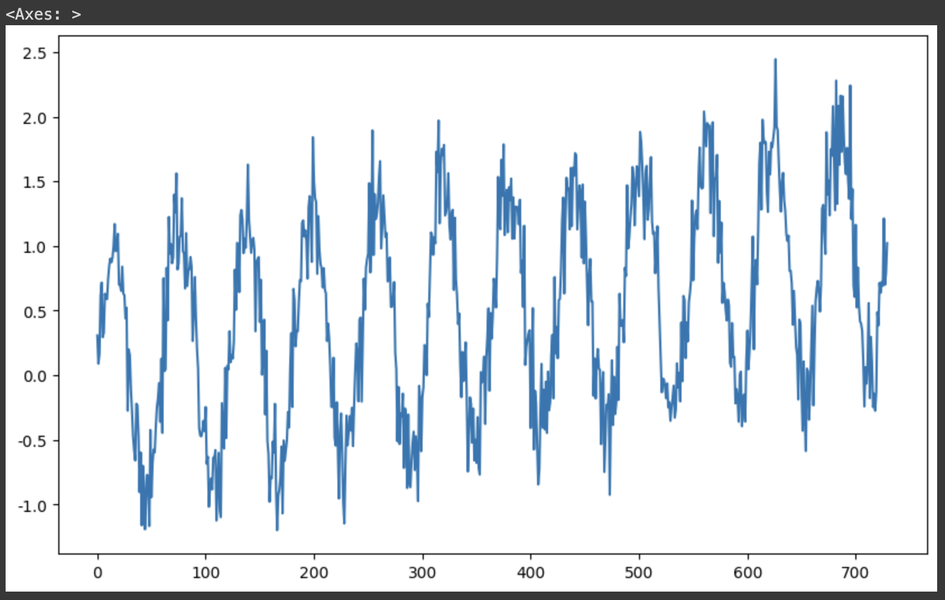Click the x-axis tick label 100
The width and height of the screenshot is (945, 600).
click(206, 573)
